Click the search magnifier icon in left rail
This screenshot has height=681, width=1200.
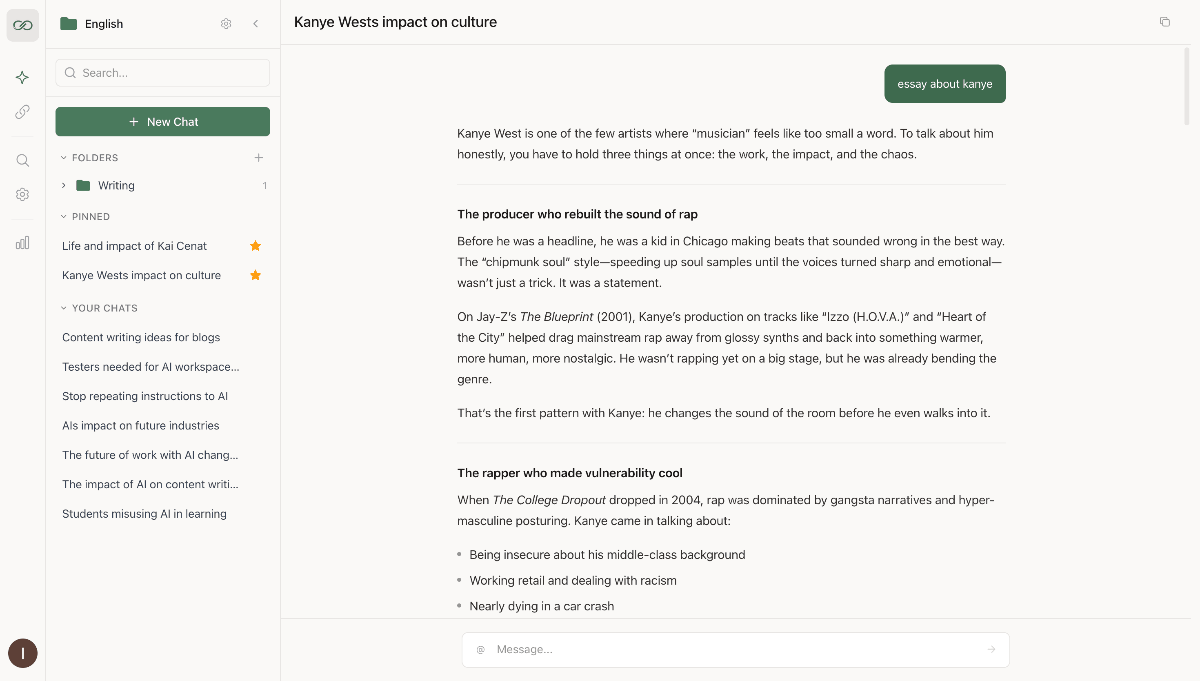pyautogui.click(x=22, y=160)
